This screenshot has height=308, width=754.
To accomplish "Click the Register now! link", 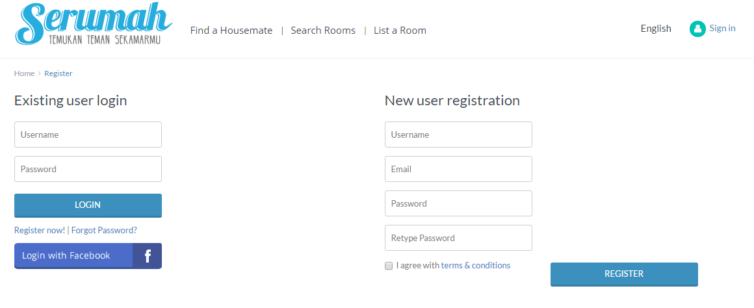I will 40,230.
